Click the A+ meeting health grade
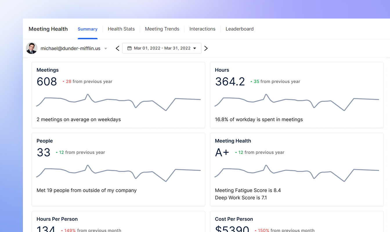This screenshot has height=232, width=390. (222, 152)
